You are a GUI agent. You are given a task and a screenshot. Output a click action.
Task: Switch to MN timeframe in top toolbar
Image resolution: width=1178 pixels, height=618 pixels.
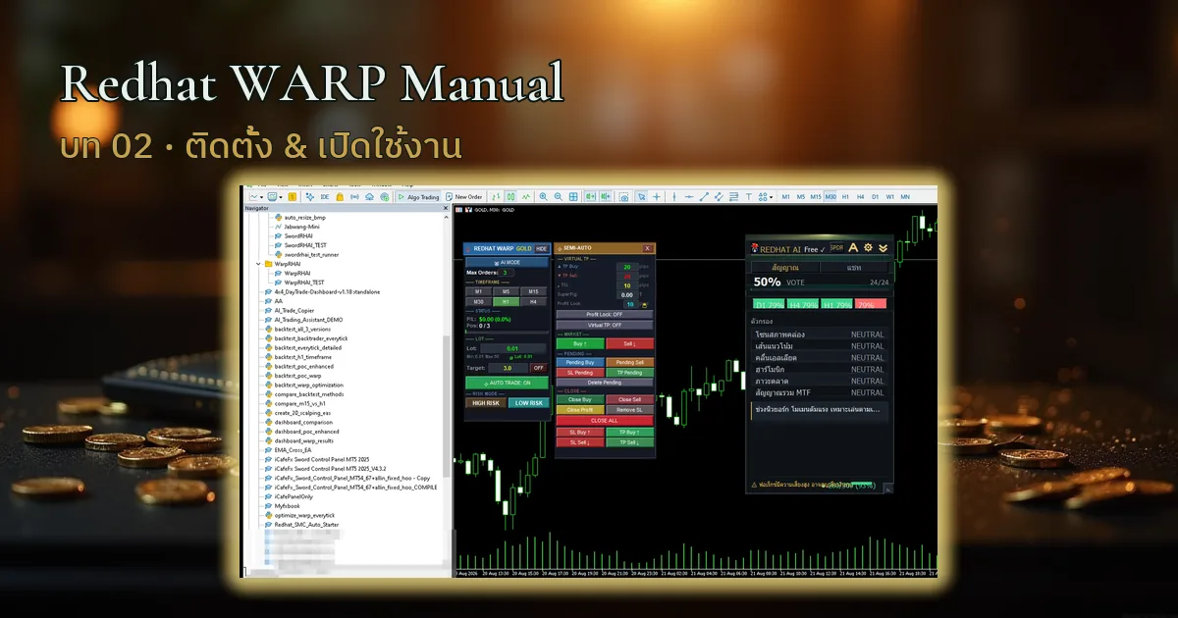(x=905, y=196)
